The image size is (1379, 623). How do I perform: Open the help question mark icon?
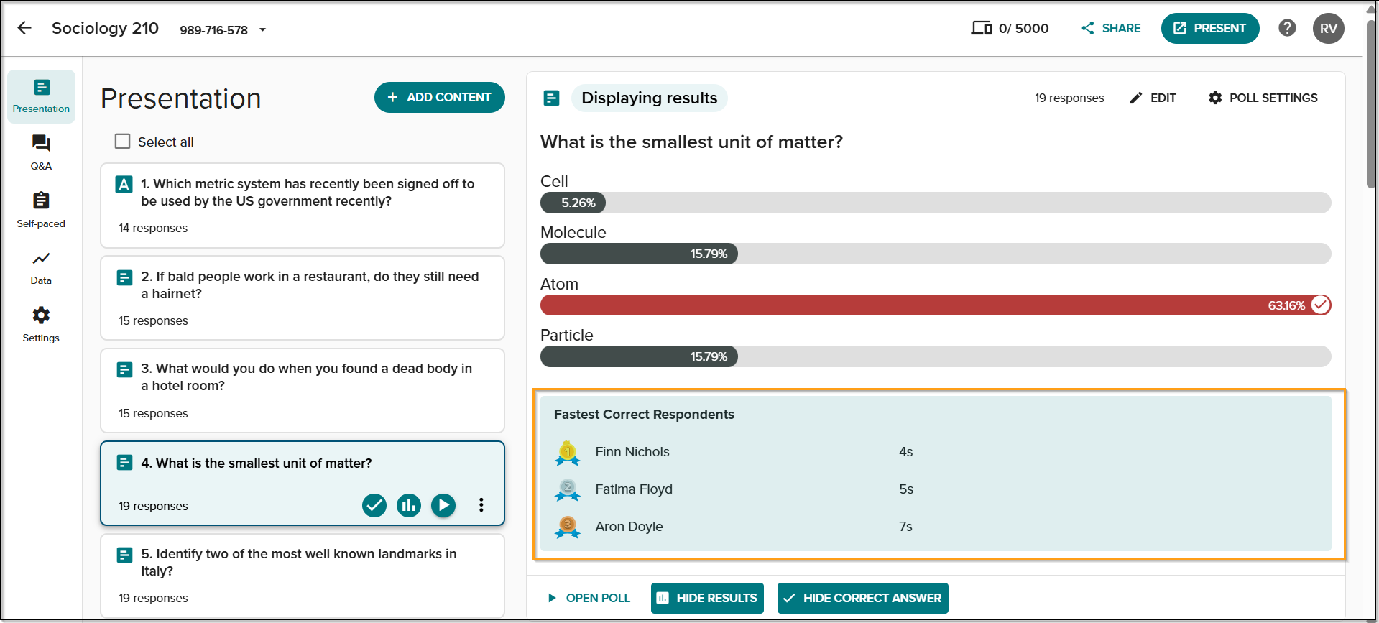(x=1287, y=28)
